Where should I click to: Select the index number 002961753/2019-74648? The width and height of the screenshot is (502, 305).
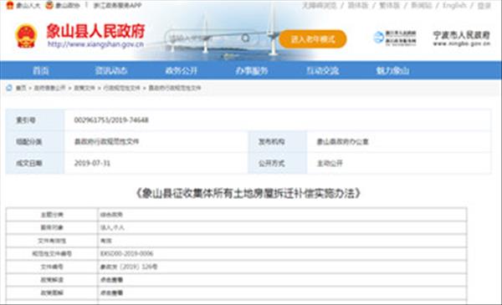[111, 120]
